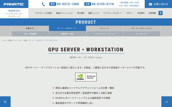
Task: Open 製品&ソリューション menu item
Action: [64, 13]
